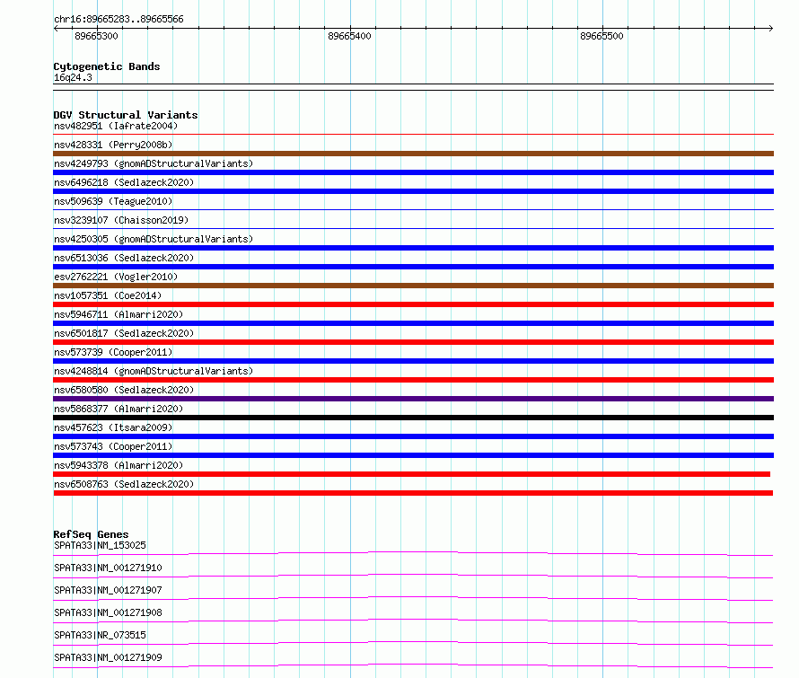Screen dimensions: 799x678
Task: Open variant nsv4248814 (gnomADStructuralVariants) label
Action: (154, 371)
